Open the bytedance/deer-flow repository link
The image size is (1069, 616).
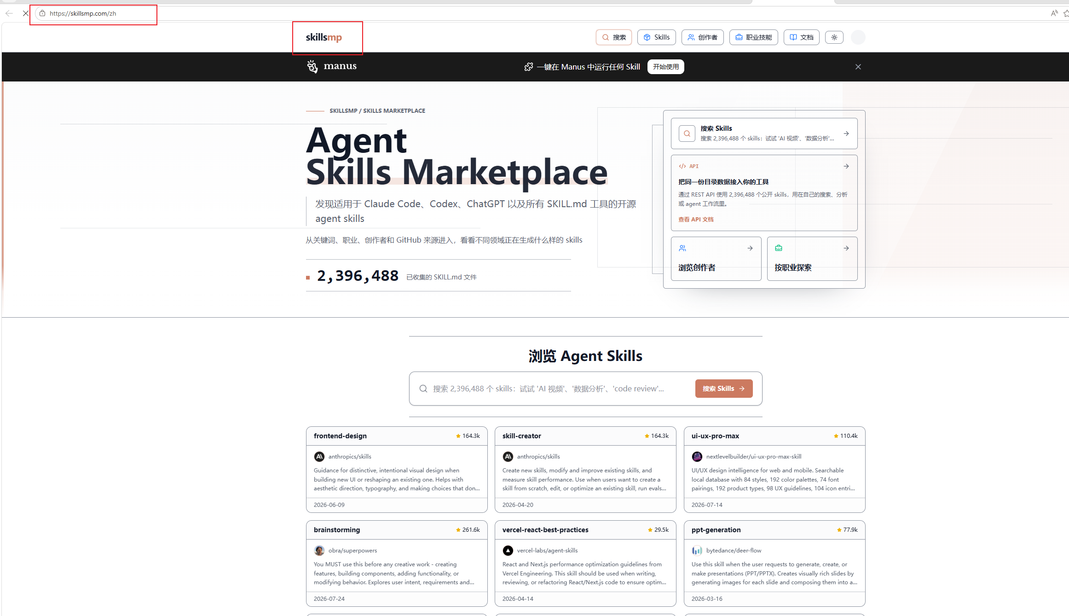pos(734,551)
